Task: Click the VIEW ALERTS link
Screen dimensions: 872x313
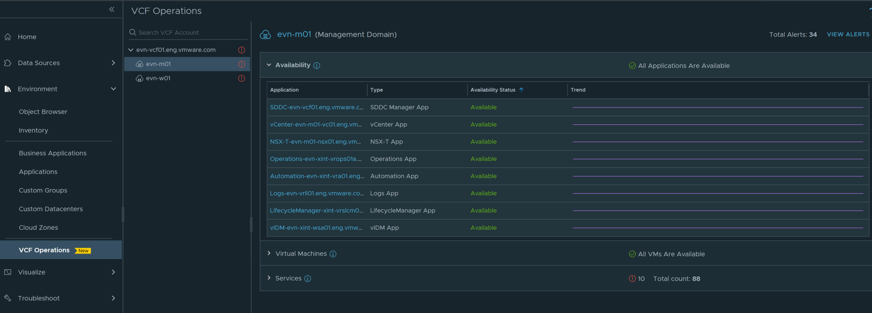Action: point(848,34)
